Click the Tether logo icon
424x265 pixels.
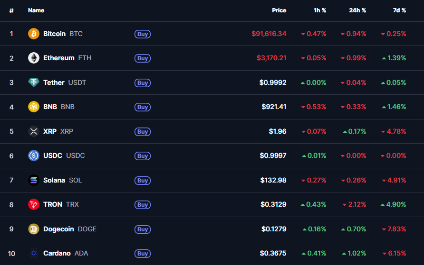tap(34, 82)
